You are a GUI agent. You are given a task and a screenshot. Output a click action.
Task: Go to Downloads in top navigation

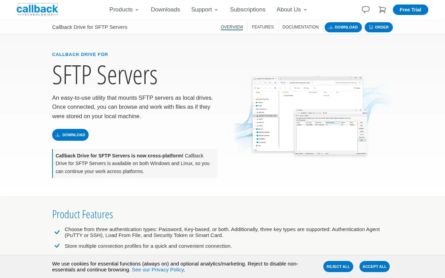[x=165, y=10]
